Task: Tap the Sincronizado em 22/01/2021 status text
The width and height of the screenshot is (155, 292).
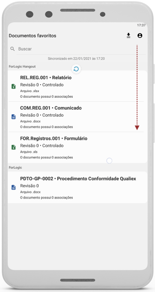Action: click(76, 59)
